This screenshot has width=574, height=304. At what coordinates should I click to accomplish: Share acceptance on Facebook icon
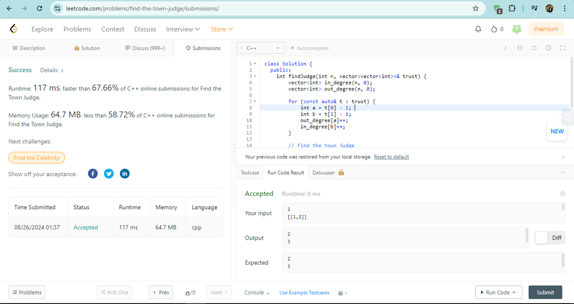(x=93, y=174)
